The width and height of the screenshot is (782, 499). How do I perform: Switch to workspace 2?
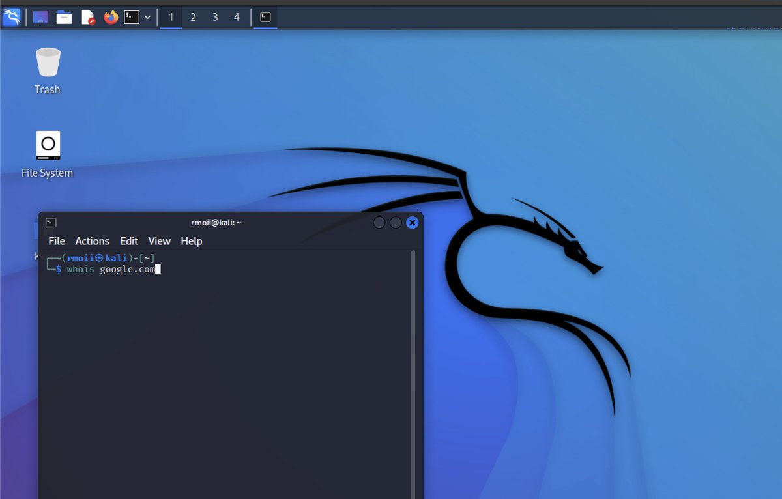coord(193,18)
